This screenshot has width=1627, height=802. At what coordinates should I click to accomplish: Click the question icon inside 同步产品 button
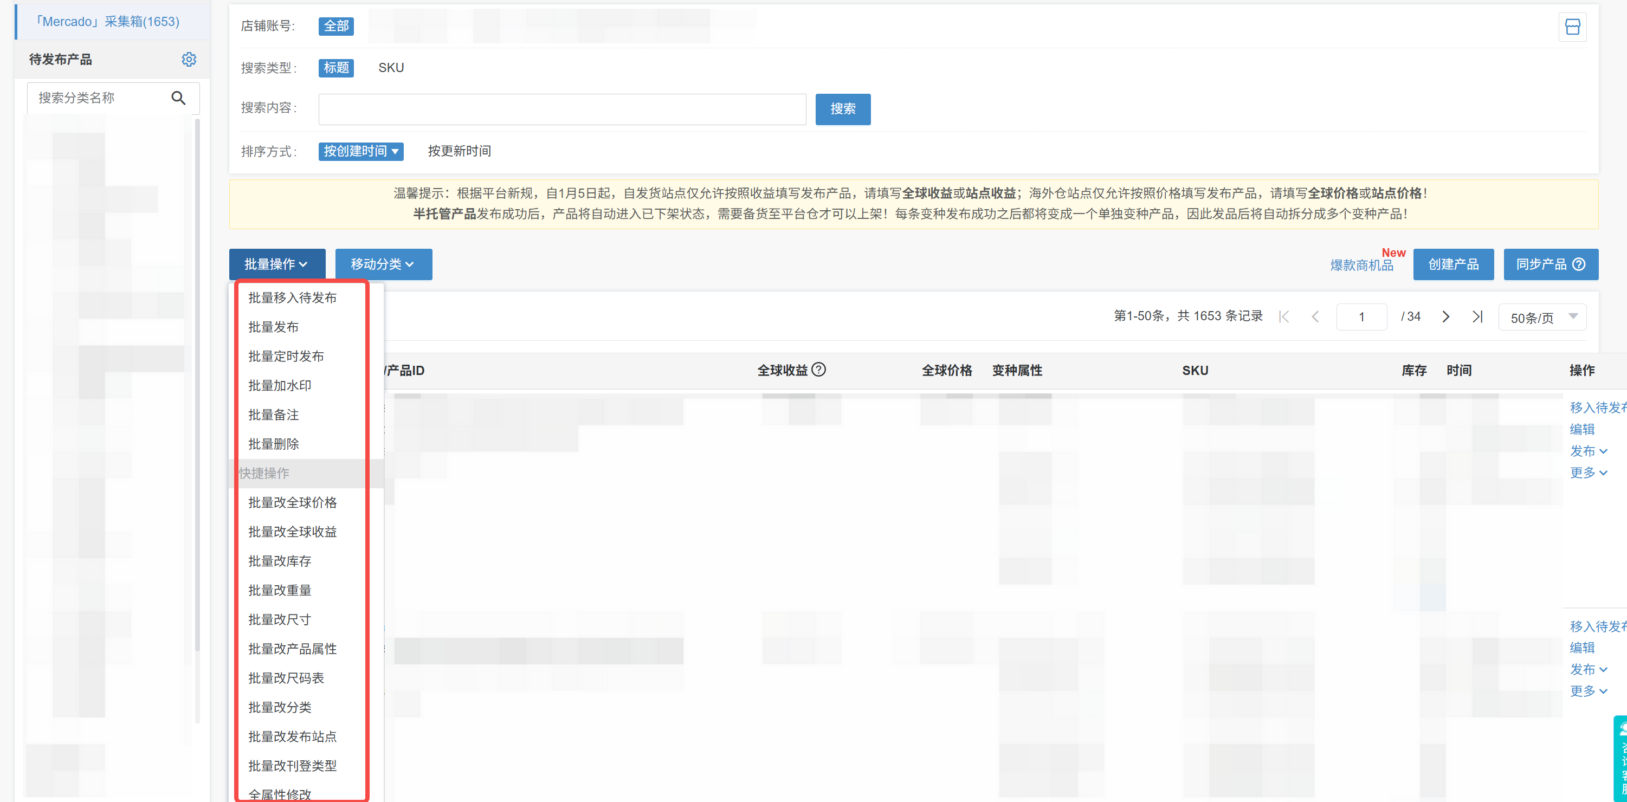[1580, 264]
